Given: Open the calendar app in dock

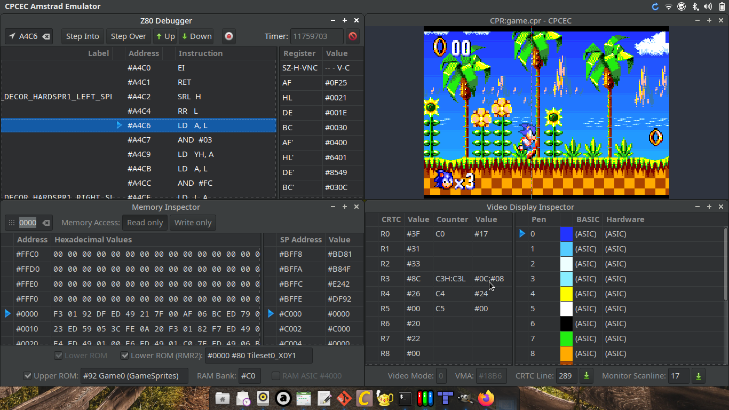Looking at the screenshot, I should [304, 398].
